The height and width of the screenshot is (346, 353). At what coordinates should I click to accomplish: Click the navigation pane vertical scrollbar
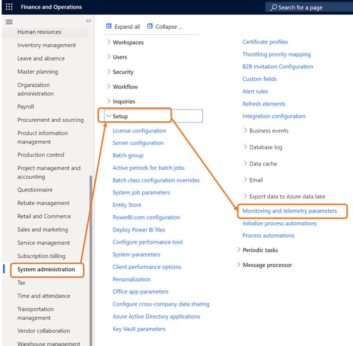click(x=91, y=260)
